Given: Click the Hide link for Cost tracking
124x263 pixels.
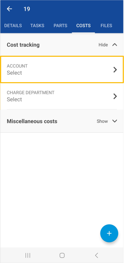Looking at the screenshot, I should click(x=103, y=45).
